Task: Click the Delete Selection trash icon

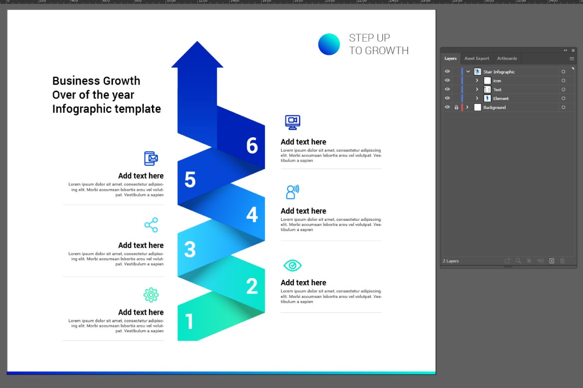Action: (563, 260)
